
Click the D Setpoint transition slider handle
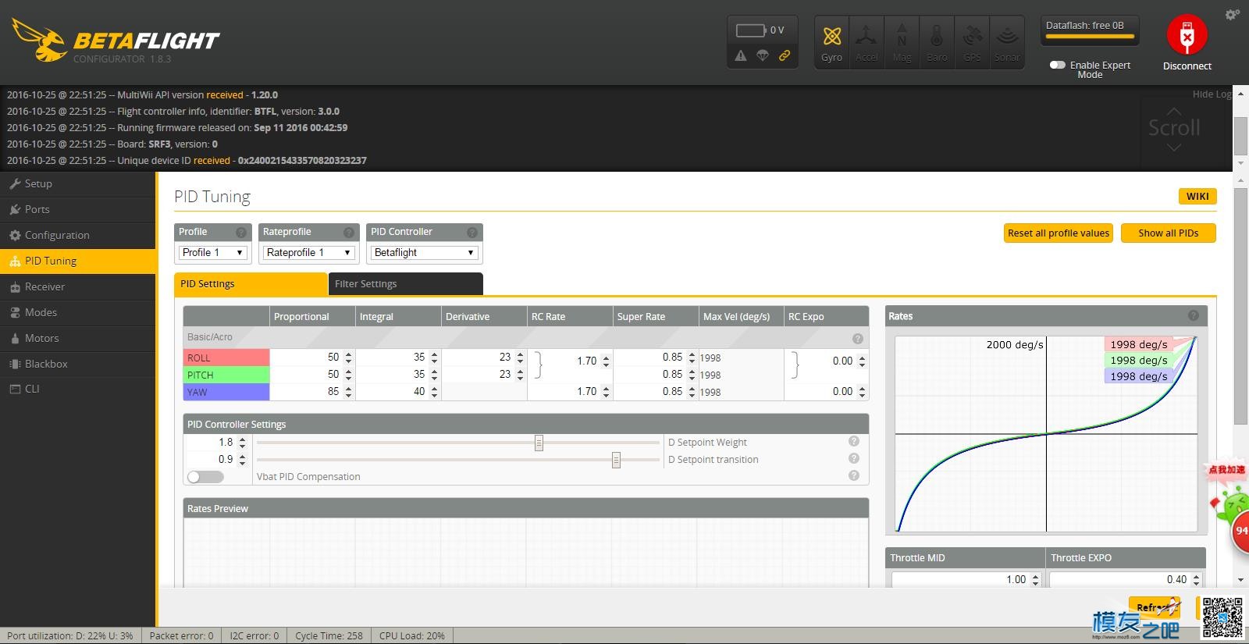[x=616, y=460]
